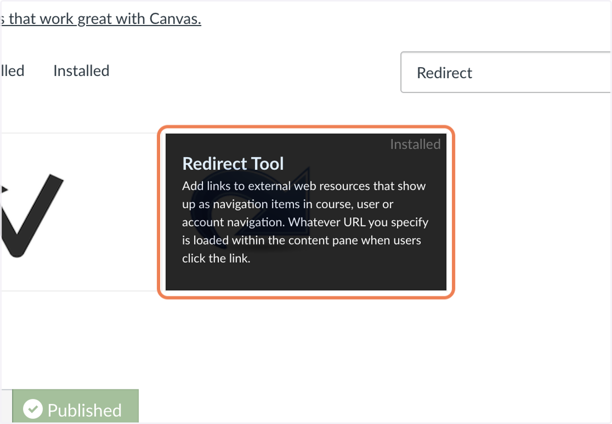Image resolution: width=612 pixels, height=424 pixels.
Task: Select the large checkmark app tile
Action: [x=81, y=212]
